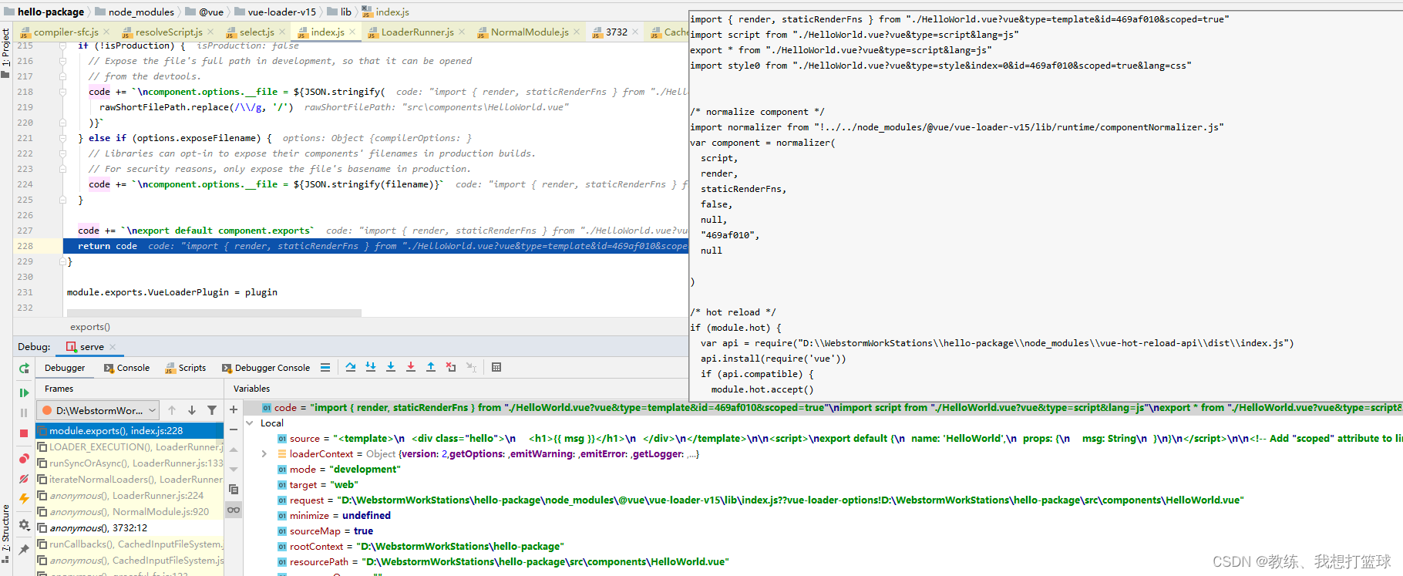Click Drop Frame icon
The width and height of the screenshot is (1403, 576).
point(451,367)
